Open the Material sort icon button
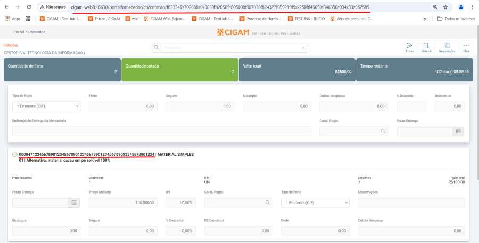 click(426, 47)
